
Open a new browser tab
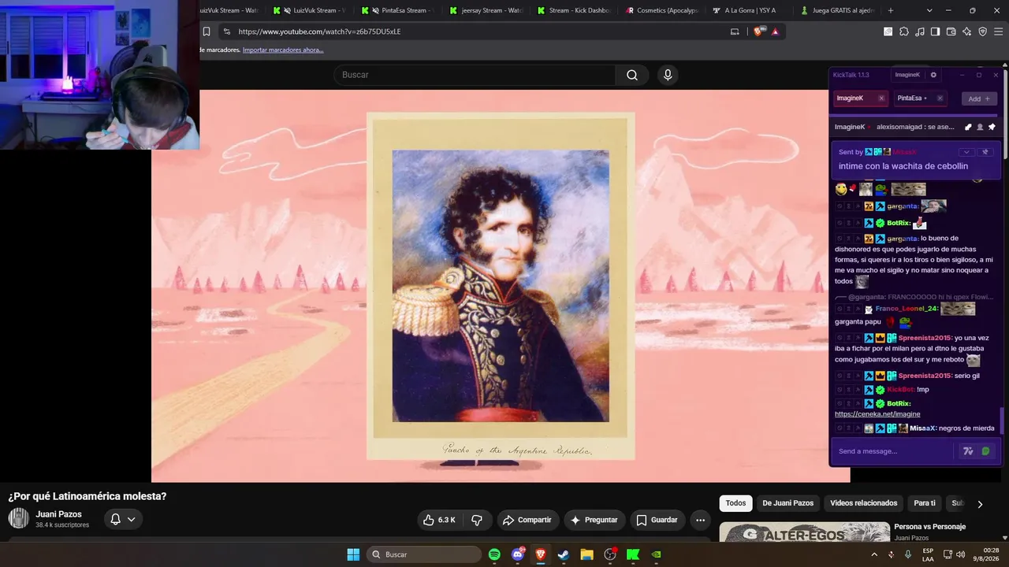[x=891, y=10]
